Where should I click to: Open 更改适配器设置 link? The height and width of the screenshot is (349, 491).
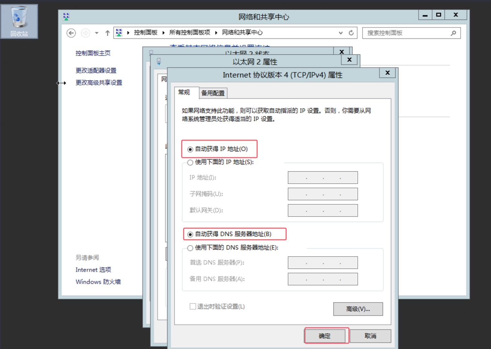[x=96, y=71]
